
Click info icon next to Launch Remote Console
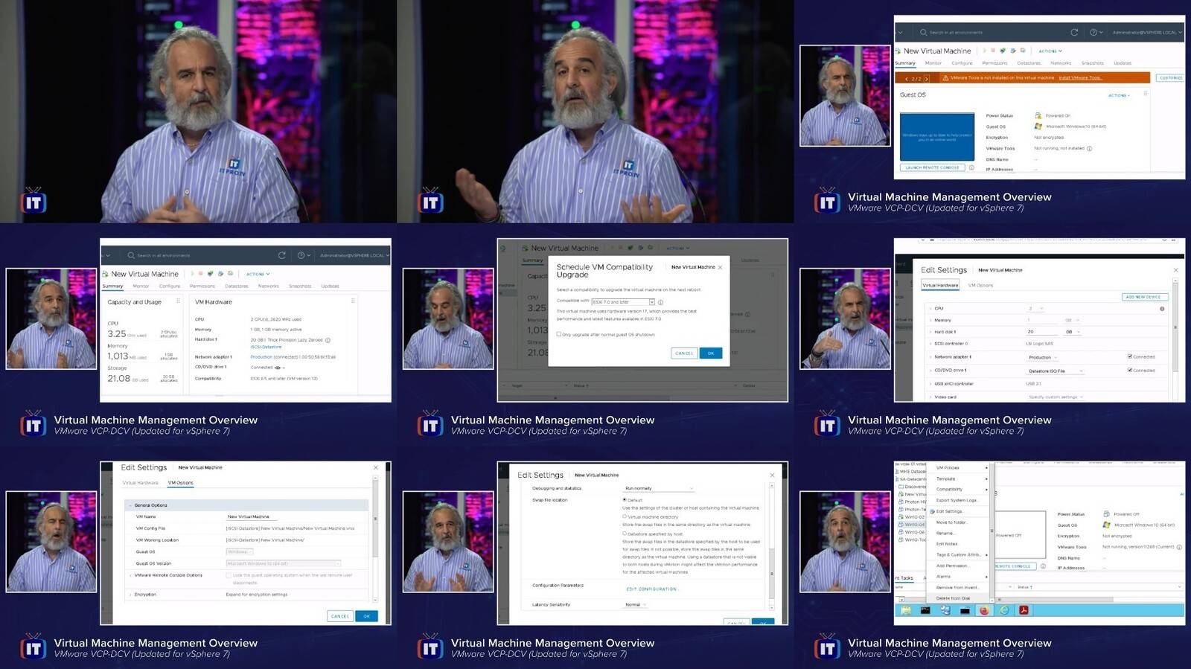971,167
